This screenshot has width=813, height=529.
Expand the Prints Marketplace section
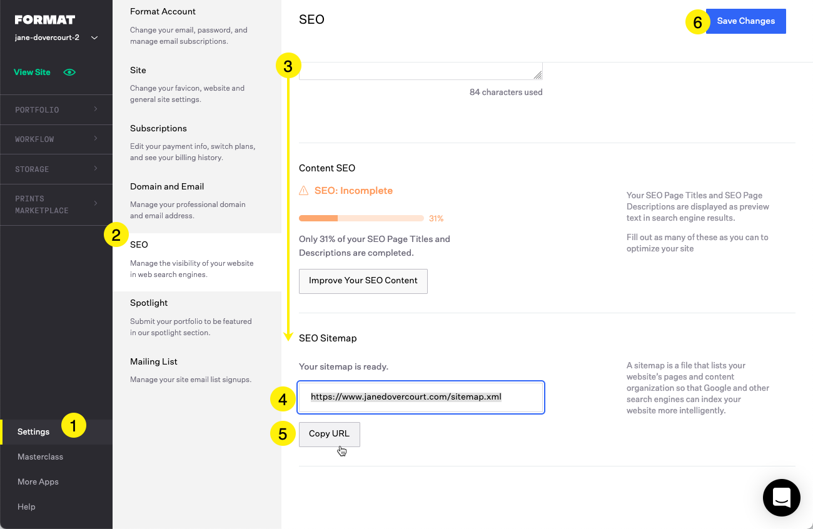point(56,204)
